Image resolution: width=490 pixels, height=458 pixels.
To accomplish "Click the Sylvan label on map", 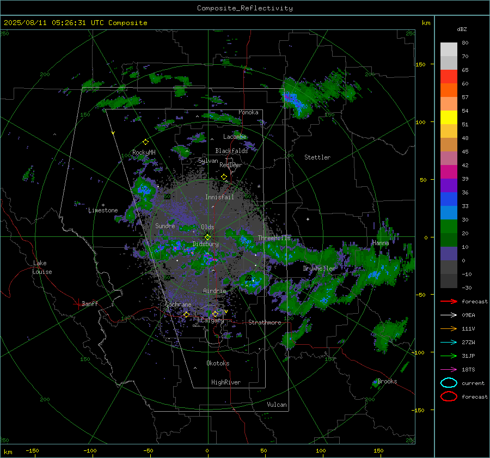I will pyautogui.click(x=208, y=161).
